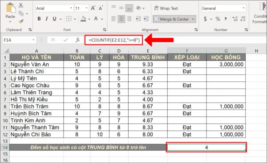Toggle Bold formatting
Viewport: 267px width, 163px height.
(x=39, y=19)
